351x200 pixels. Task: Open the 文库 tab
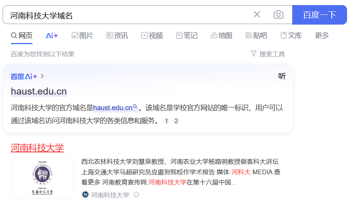point(291,36)
